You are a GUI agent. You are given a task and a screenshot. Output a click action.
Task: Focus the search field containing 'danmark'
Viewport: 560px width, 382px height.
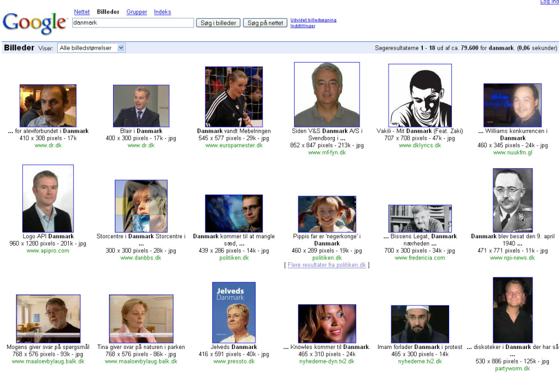(133, 22)
